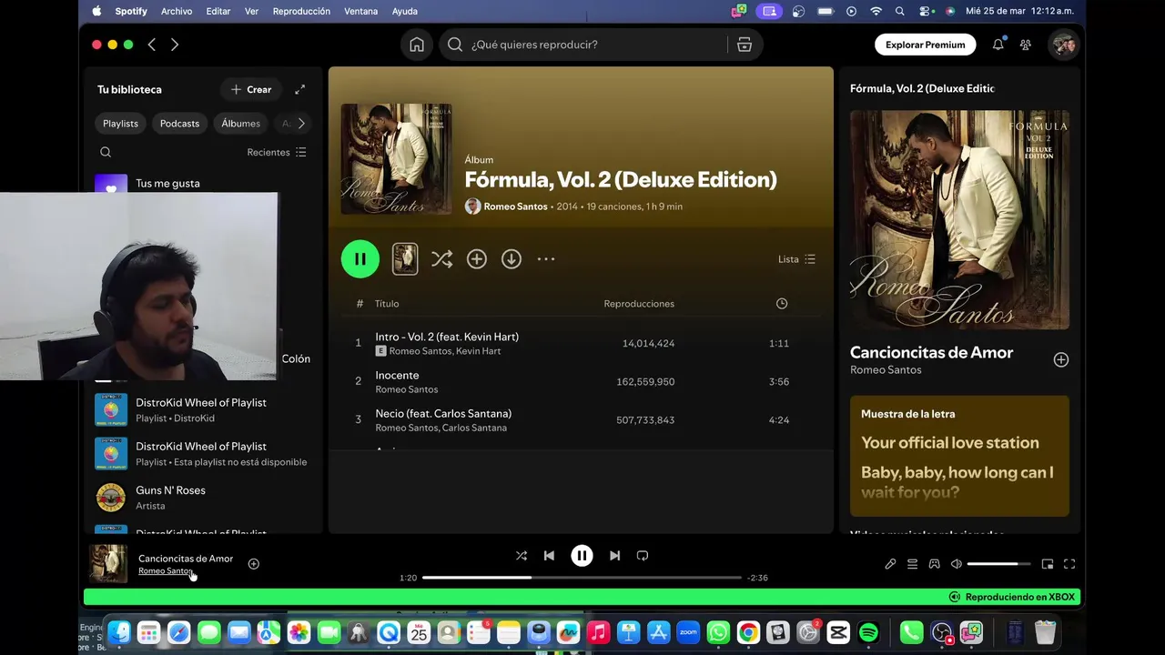The width and height of the screenshot is (1165, 655).
Task: Go to Spotify home icon
Action: pyautogui.click(x=417, y=45)
